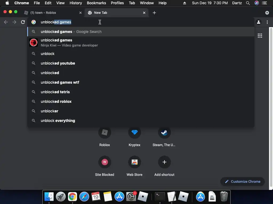Open the Google apps grid

click(x=260, y=36)
